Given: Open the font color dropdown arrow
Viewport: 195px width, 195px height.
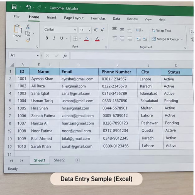Looking at the screenshot, I should click(102, 39).
